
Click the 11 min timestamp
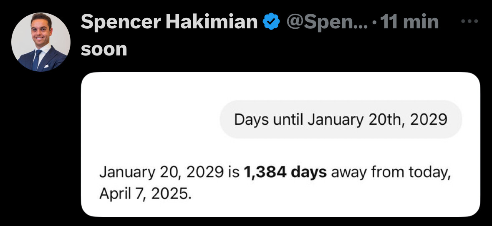(x=409, y=22)
